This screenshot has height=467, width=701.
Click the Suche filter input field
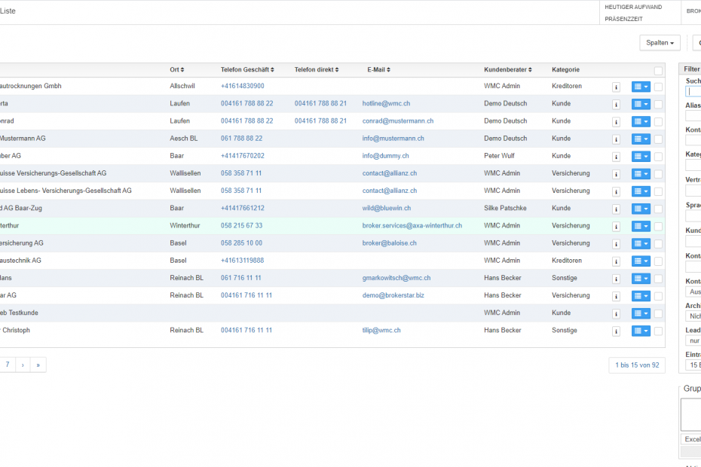(x=693, y=91)
